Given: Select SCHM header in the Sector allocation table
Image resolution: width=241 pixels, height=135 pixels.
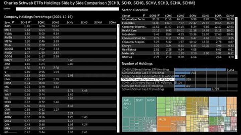Looking at the screenshot, I should [x=230, y=15].
